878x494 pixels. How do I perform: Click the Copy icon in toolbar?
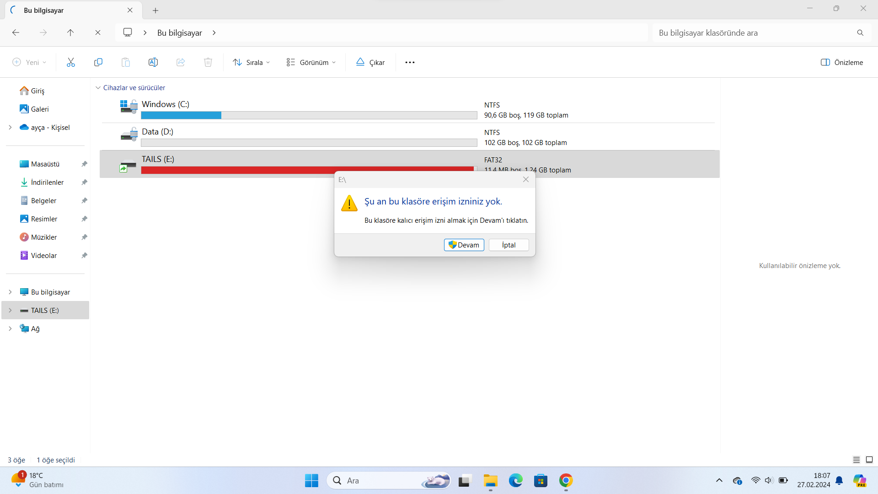pos(98,62)
